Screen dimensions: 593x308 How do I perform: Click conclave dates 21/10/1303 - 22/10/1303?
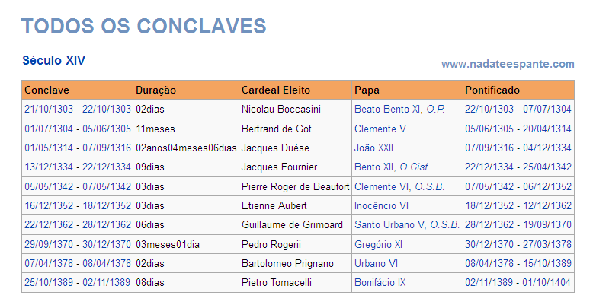[77, 110]
